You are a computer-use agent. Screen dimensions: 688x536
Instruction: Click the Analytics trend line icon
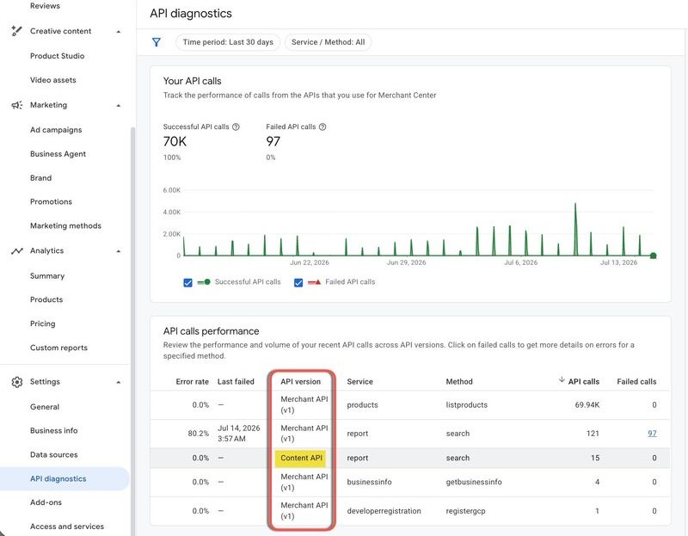16,251
